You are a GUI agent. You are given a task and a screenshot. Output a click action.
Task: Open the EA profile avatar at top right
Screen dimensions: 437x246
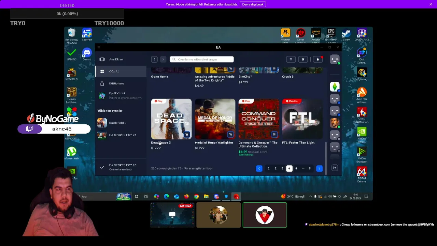(x=335, y=59)
